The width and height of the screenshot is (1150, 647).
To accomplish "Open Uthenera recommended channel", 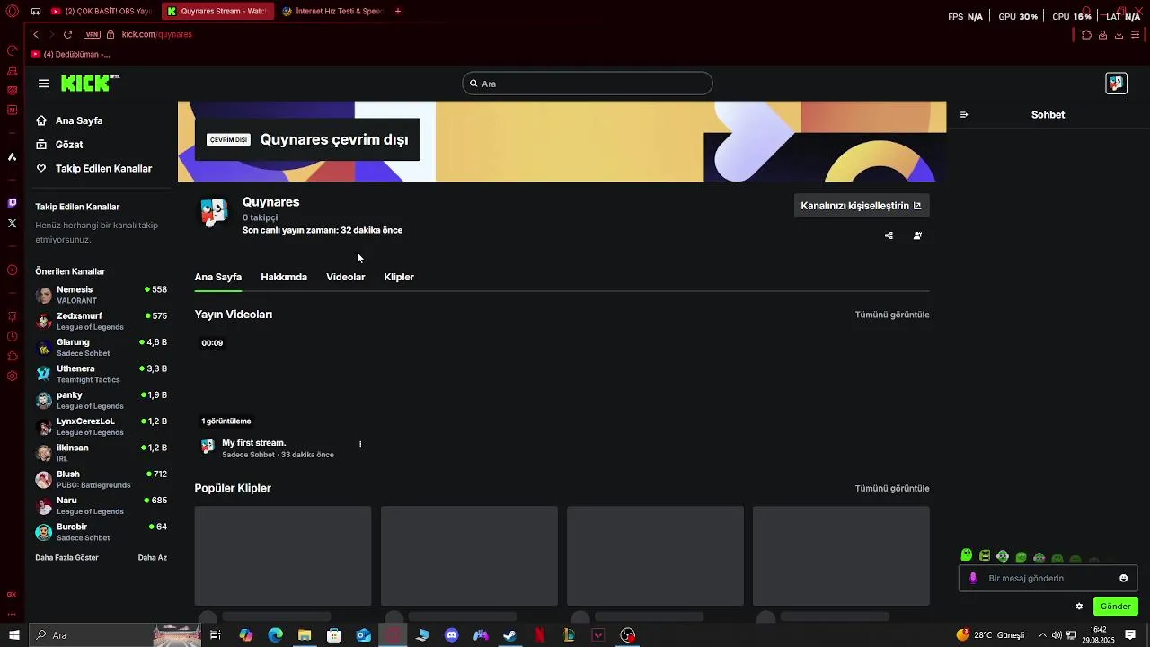I will pyautogui.click(x=102, y=374).
